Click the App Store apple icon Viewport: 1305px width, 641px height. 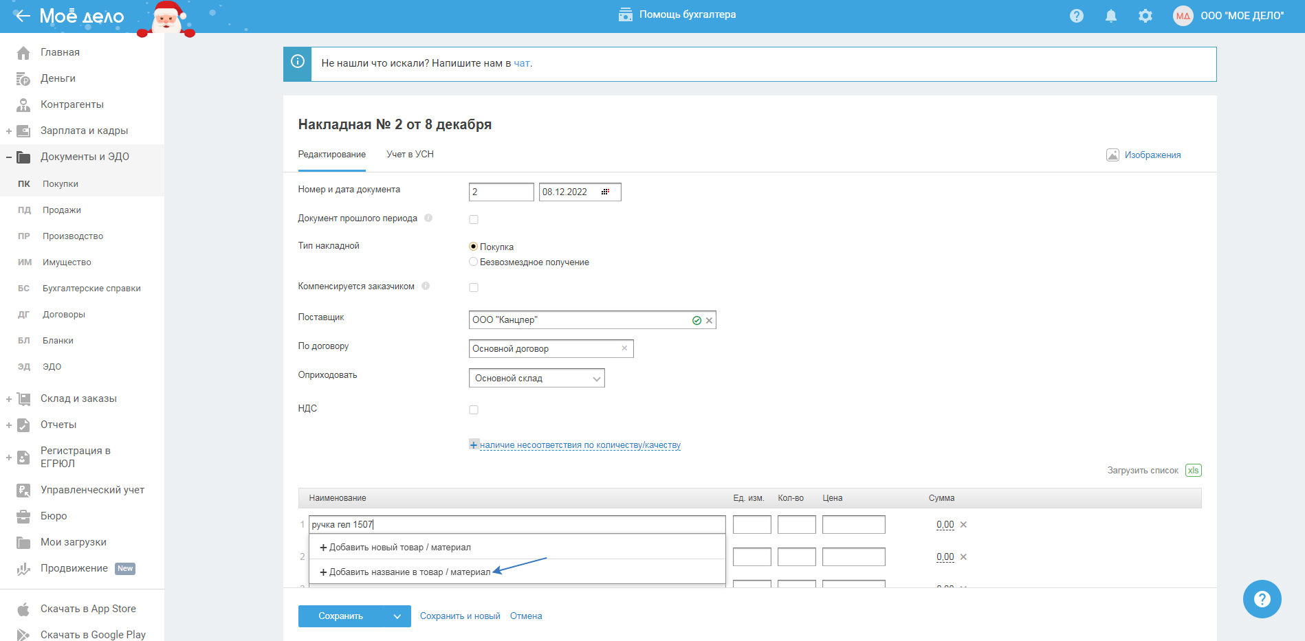point(23,609)
